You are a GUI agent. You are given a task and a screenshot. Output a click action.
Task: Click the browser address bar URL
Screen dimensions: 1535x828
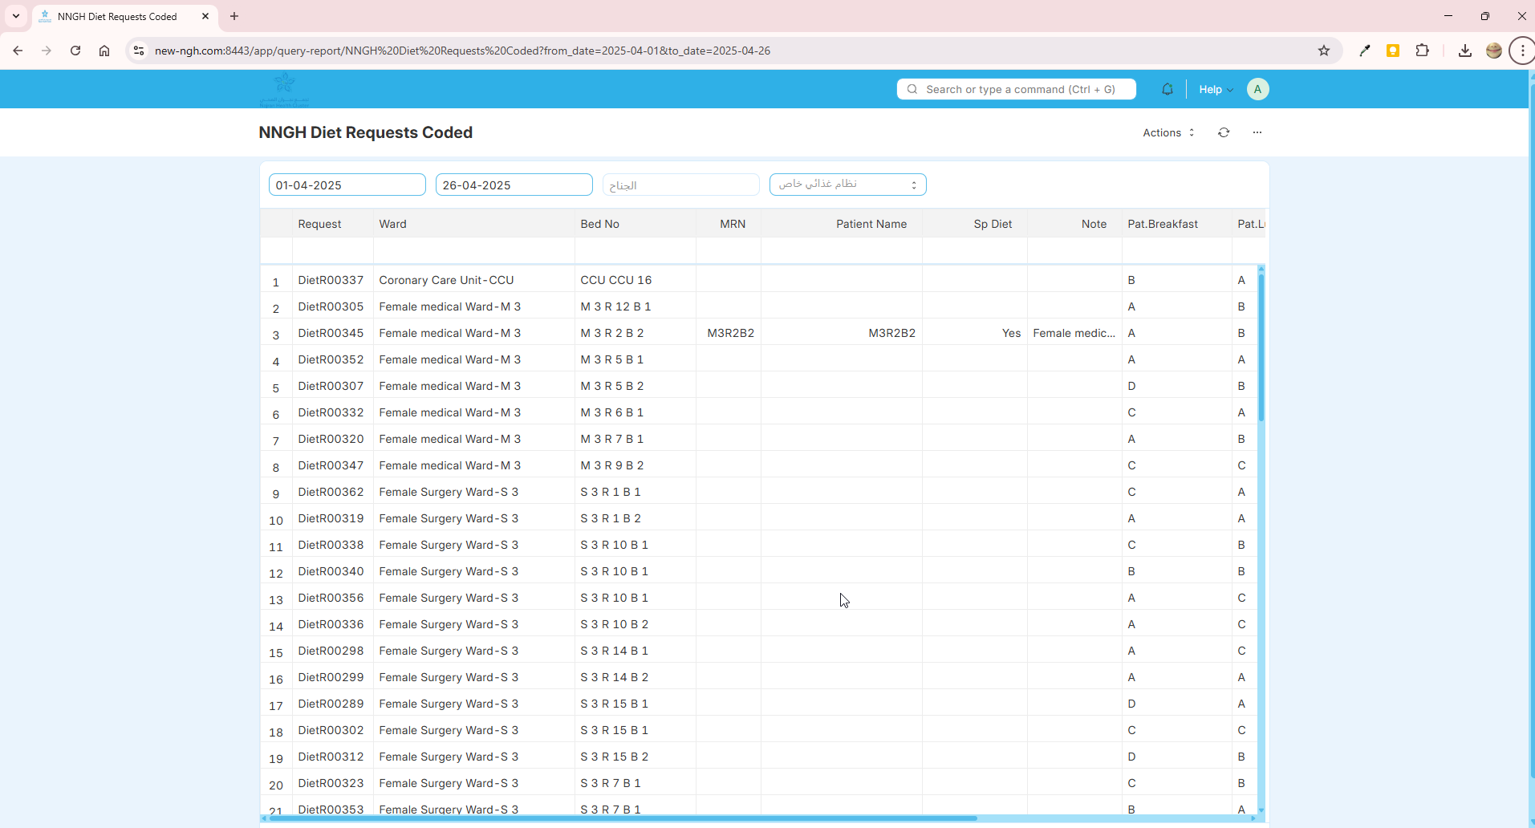coord(462,51)
